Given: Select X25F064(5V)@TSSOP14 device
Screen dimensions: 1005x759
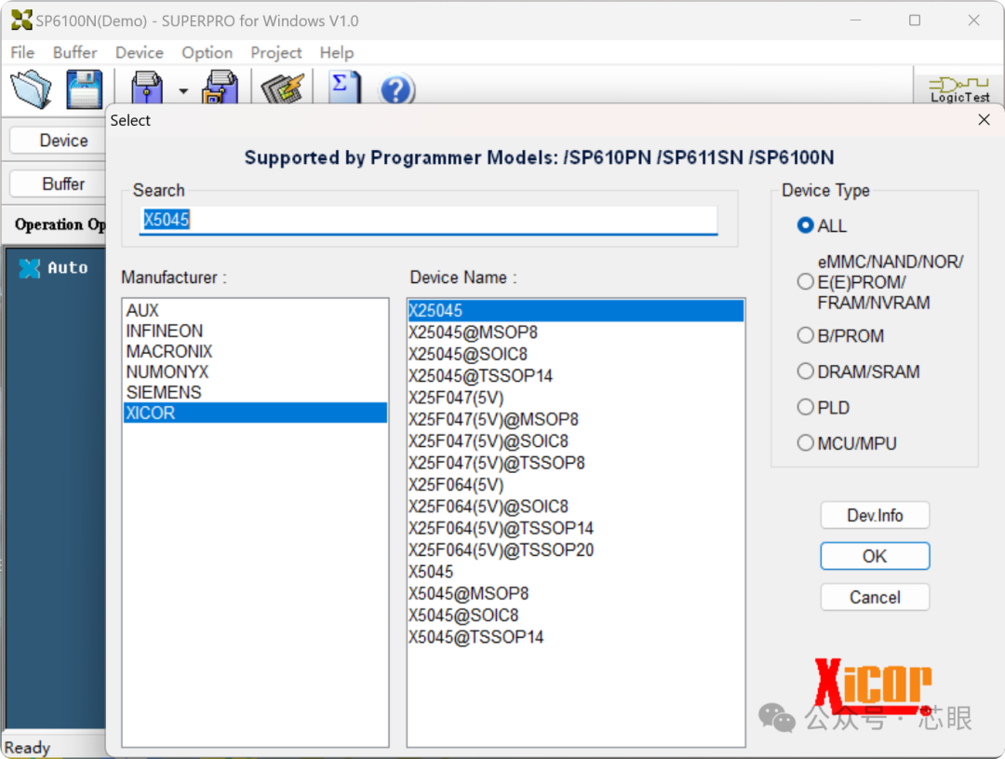Looking at the screenshot, I should (x=576, y=529).
